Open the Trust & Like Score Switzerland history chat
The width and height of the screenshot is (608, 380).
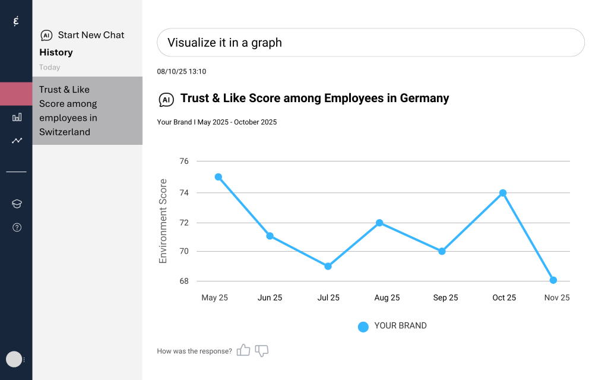coord(87,110)
